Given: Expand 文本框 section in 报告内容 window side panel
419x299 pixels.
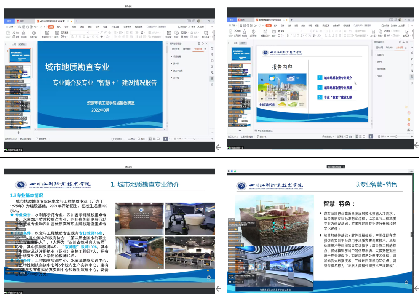Looking at the screenshot, I should coord(379,76).
